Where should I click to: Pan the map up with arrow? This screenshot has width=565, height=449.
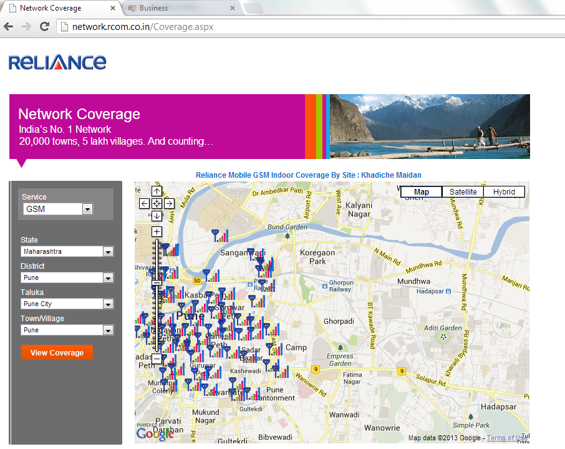(x=157, y=191)
